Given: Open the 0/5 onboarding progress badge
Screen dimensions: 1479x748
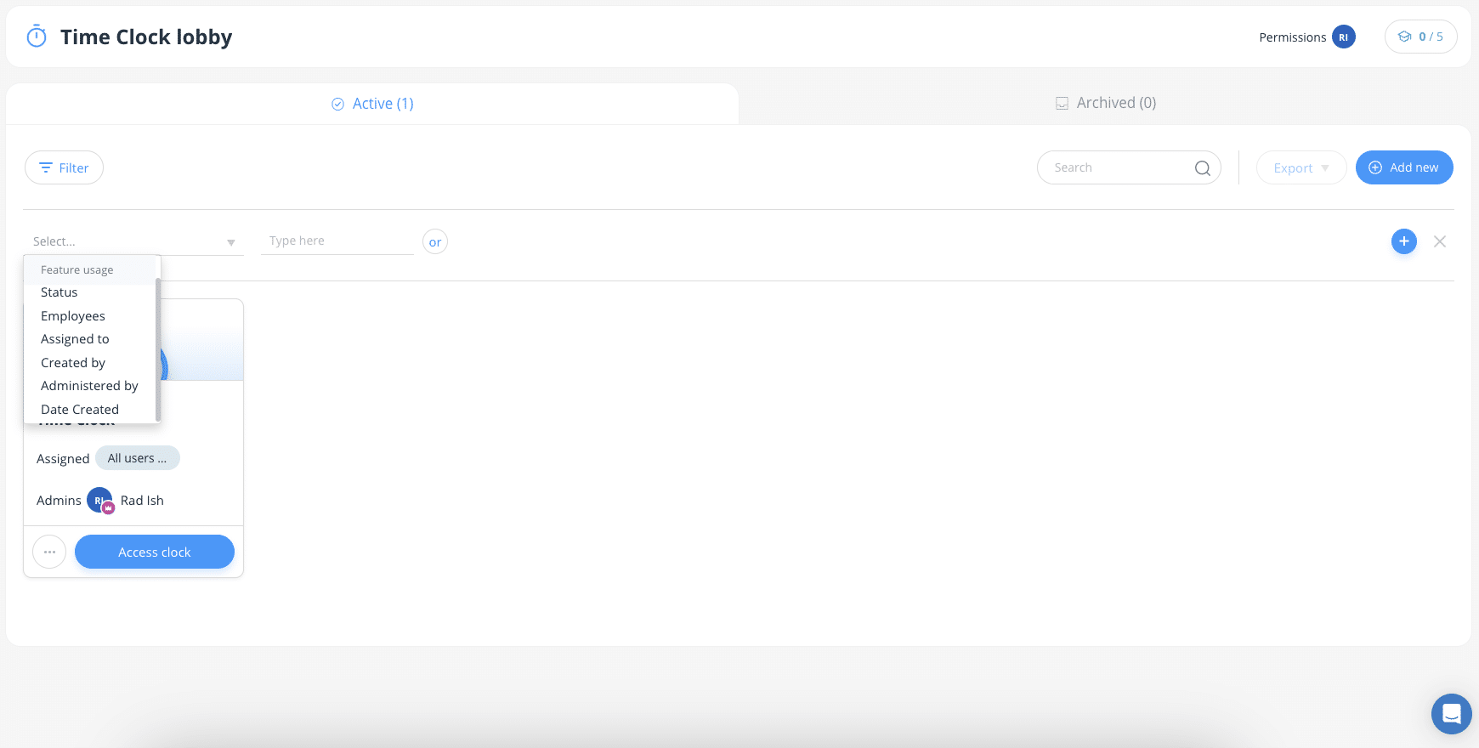Looking at the screenshot, I should pyautogui.click(x=1420, y=37).
